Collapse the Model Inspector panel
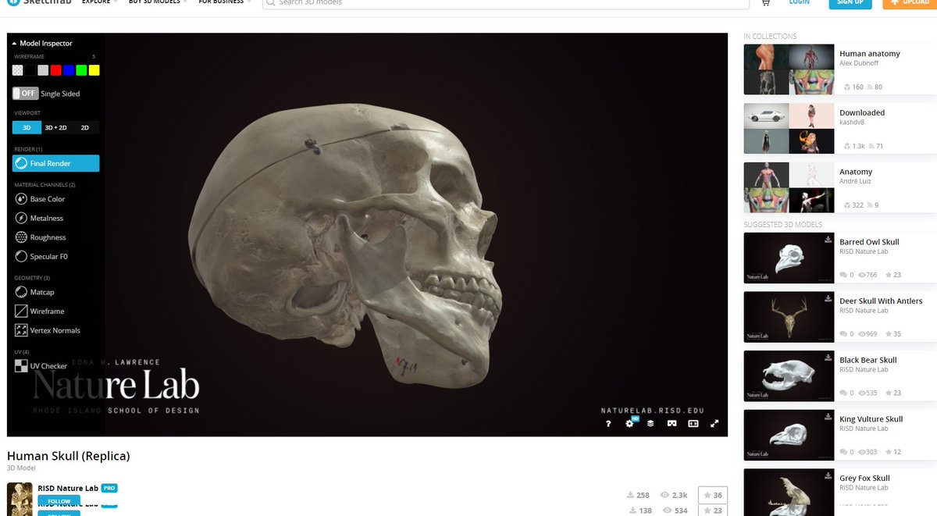The image size is (937, 516). [42, 44]
